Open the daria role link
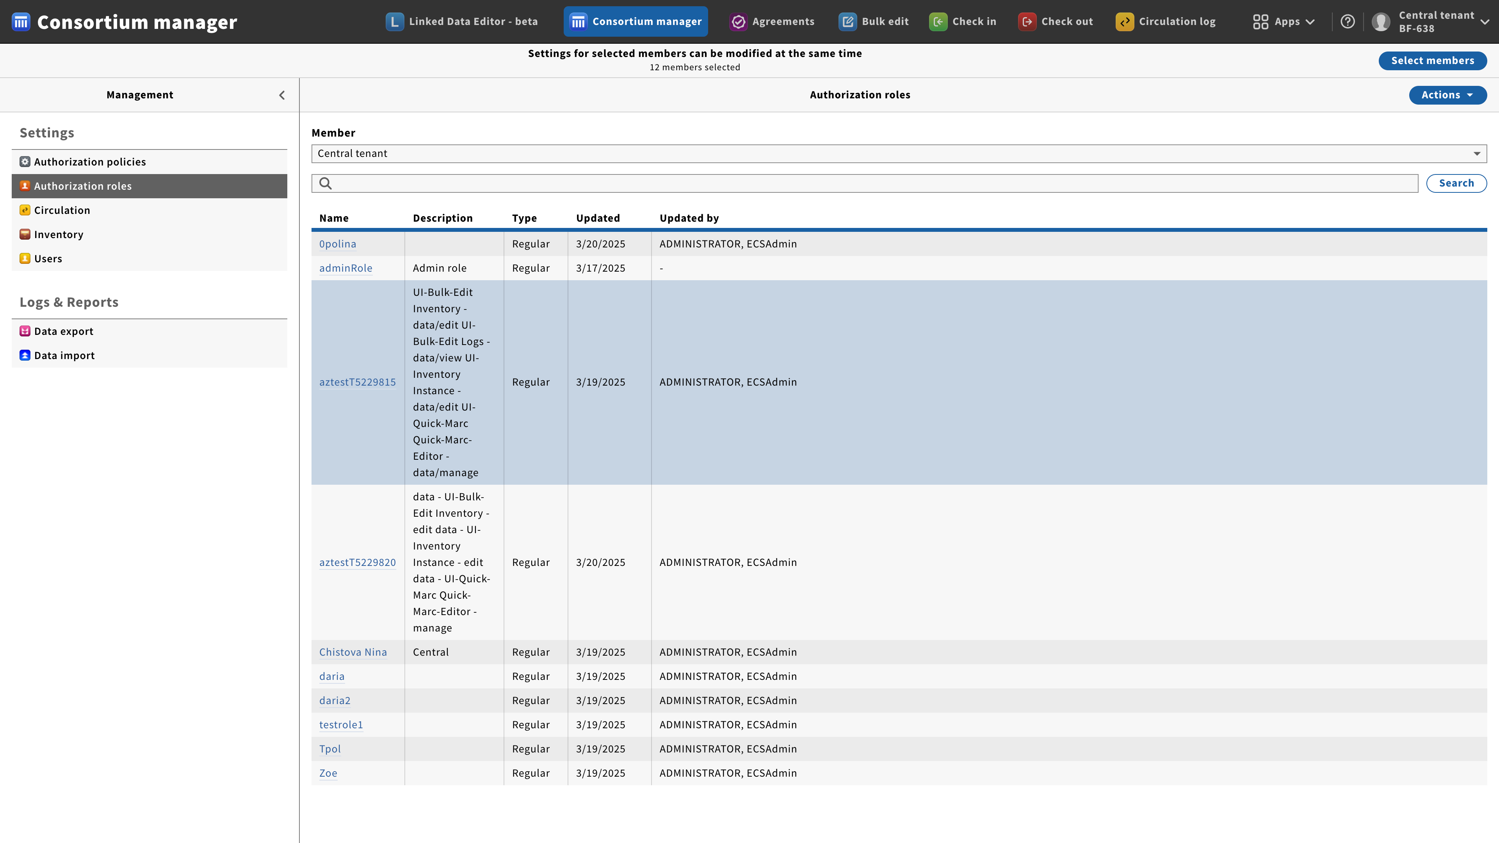1499x843 pixels. (x=332, y=677)
